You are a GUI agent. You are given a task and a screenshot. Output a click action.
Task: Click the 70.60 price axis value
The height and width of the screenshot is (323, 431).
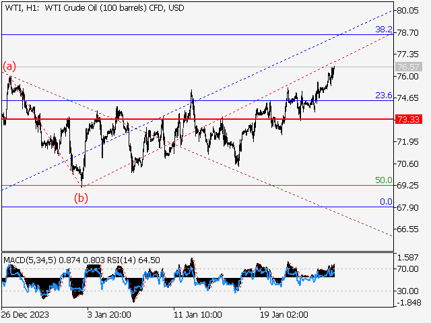click(408, 164)
